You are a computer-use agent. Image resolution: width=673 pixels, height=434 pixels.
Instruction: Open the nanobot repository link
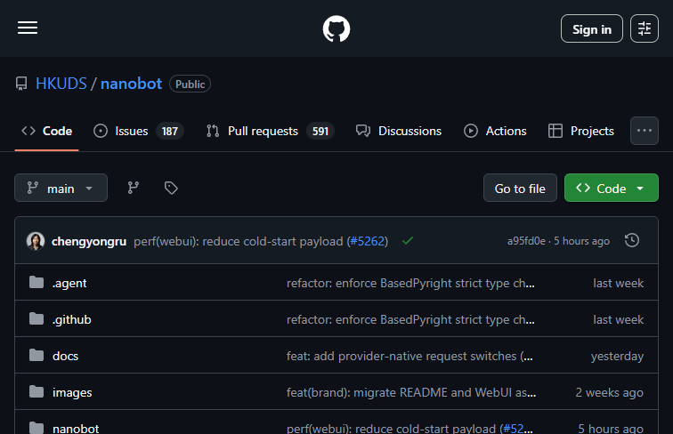(x=132, y=84)
